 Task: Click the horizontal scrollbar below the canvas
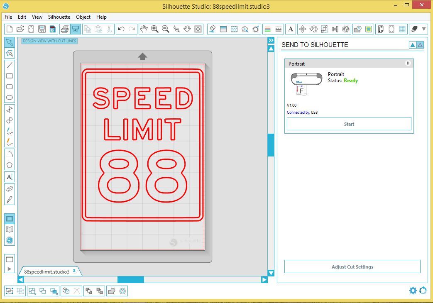pos(130,280)
